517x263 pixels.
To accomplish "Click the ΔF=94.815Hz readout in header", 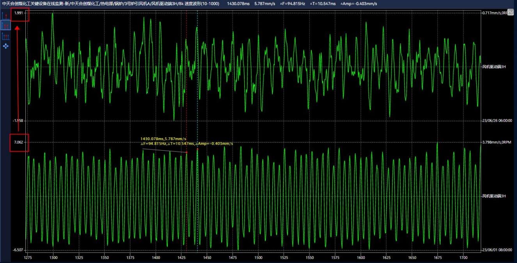I will click(x=293, y=4).
